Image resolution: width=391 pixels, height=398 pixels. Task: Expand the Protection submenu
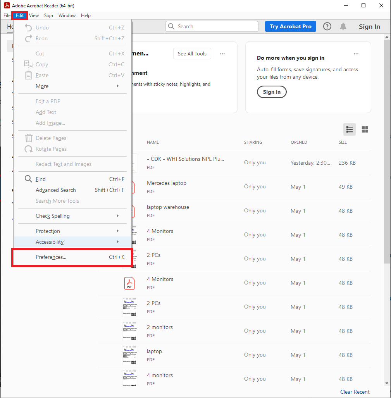pyautogui.click(x=72, y=231)
